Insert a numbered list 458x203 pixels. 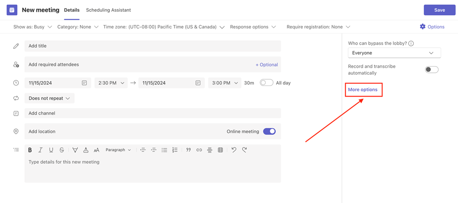coord(175,150)
